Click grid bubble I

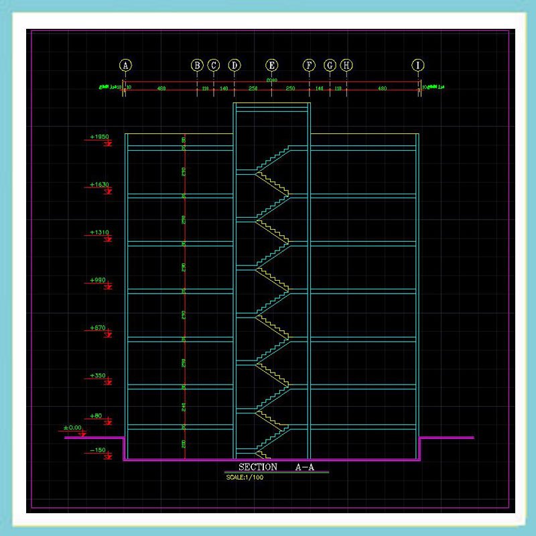pos(417,65)
